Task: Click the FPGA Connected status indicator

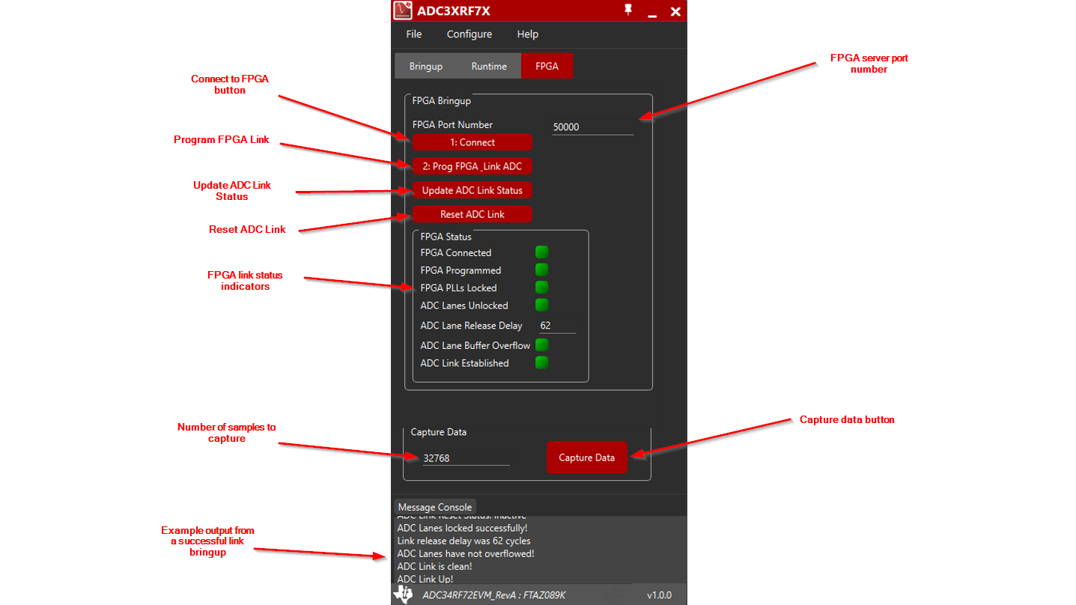Action: tap(541, 252)
